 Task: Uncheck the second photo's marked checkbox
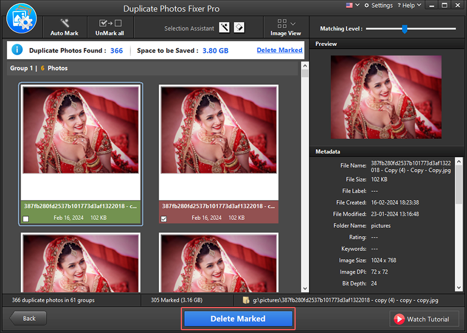[164, 219]
